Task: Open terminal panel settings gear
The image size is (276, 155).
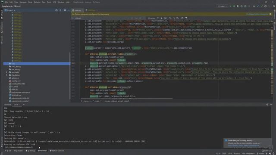Action: 267,105
